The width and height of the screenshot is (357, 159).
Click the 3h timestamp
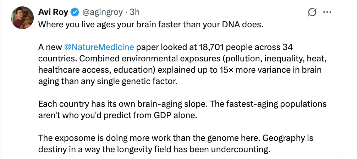135,12
